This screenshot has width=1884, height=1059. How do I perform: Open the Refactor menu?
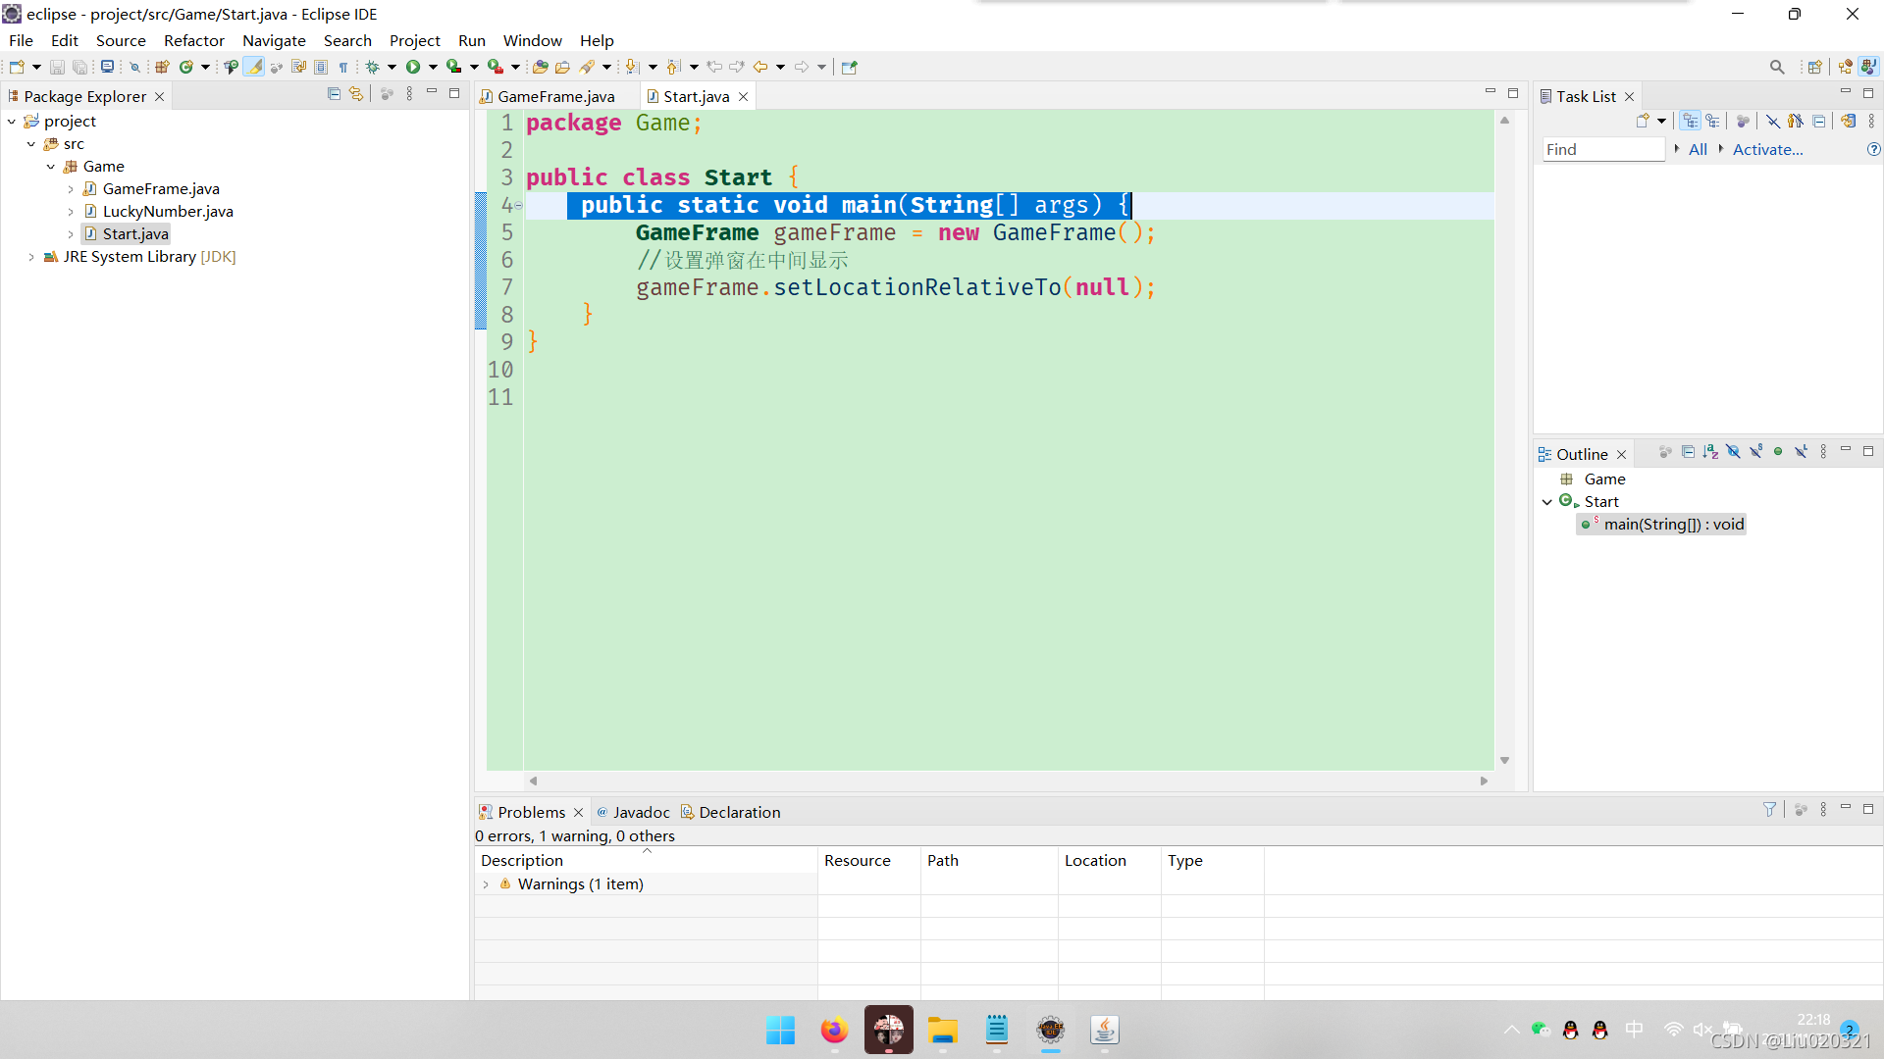pyautogui.click(x=193, y=40)
